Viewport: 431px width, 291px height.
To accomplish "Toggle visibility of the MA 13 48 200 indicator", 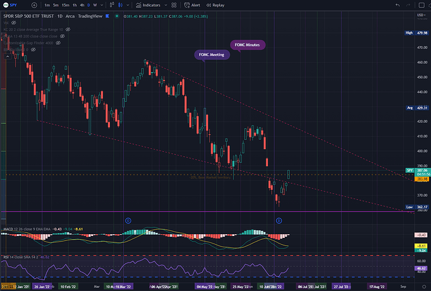I will (62, 36).
